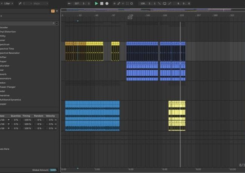Viewport: 245px width, 173px height.
Task: Click the Arrangement Record button
Action: coord(107,3)
